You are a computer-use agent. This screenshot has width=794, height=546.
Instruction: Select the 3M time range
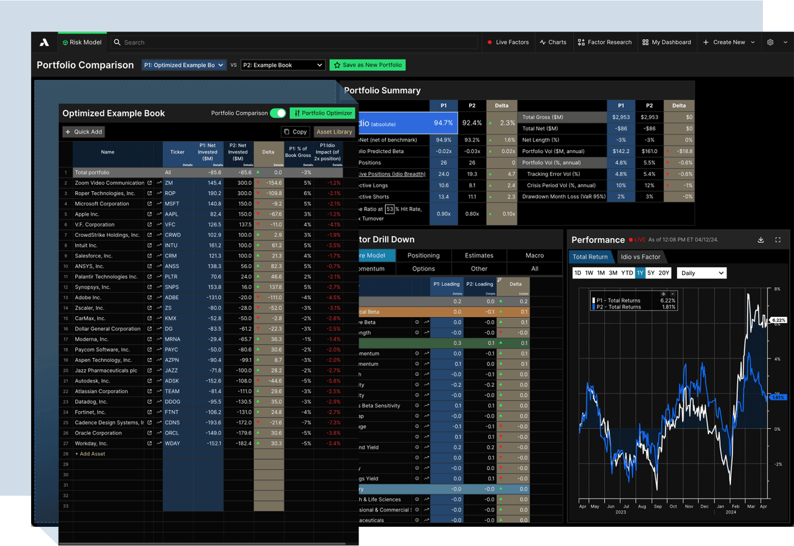(613, 273)
